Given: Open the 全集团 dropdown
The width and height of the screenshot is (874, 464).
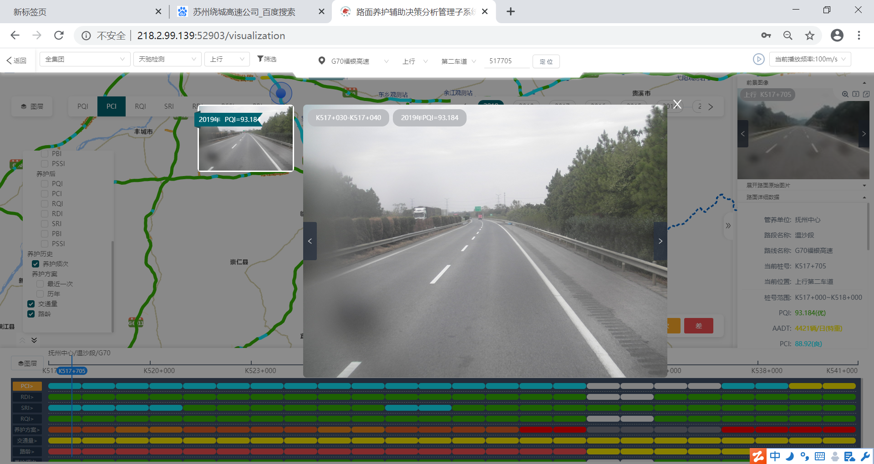Looking at the screenshot, I should click(x=85, y=59).
